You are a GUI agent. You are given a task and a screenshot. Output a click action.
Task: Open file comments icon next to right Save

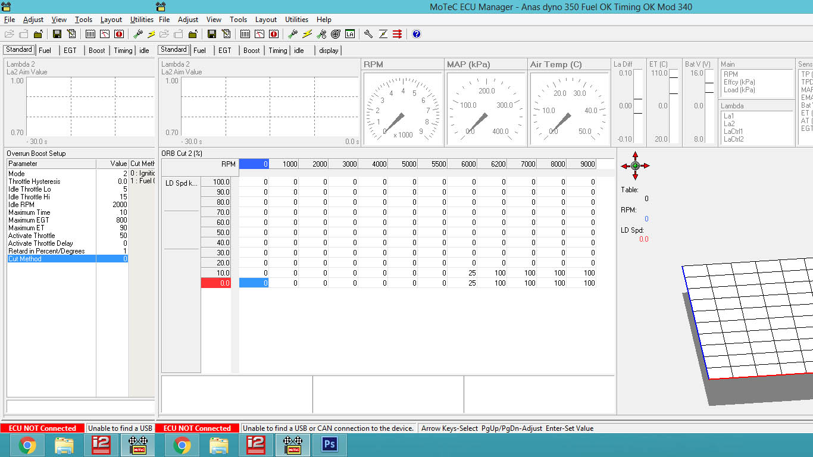click(x=226, y=34)
